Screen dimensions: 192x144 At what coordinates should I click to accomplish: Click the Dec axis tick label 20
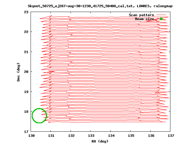26,72
